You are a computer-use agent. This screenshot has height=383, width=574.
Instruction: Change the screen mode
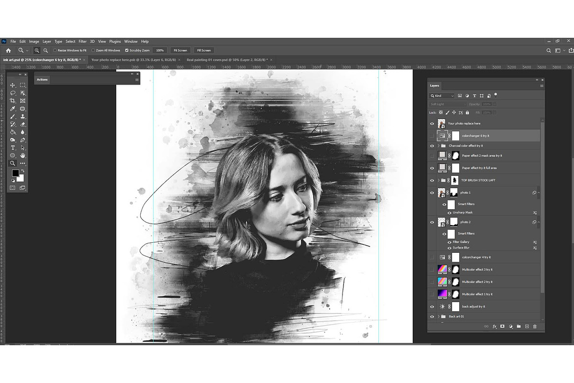point(22,188)
